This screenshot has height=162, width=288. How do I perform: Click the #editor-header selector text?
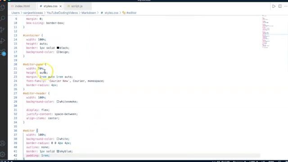(35, 93)
